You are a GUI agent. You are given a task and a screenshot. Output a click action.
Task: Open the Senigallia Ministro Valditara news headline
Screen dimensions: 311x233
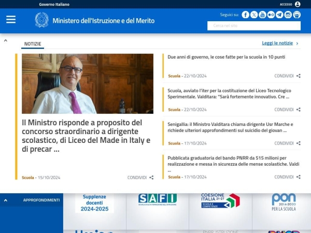[x=230, y=127]
